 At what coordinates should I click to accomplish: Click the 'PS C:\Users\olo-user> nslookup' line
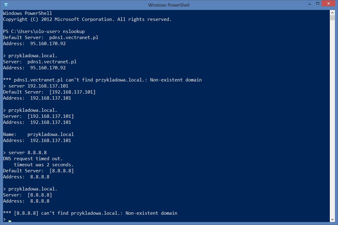[44, 31]
